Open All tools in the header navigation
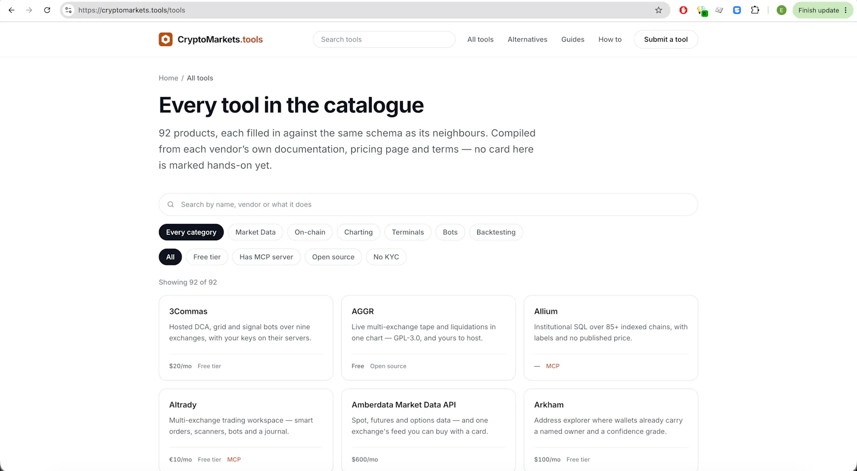 (480, 39)
